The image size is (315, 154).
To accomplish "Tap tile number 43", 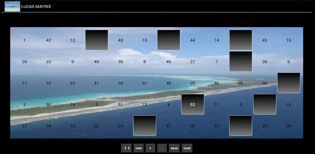I will click(121, 40).
